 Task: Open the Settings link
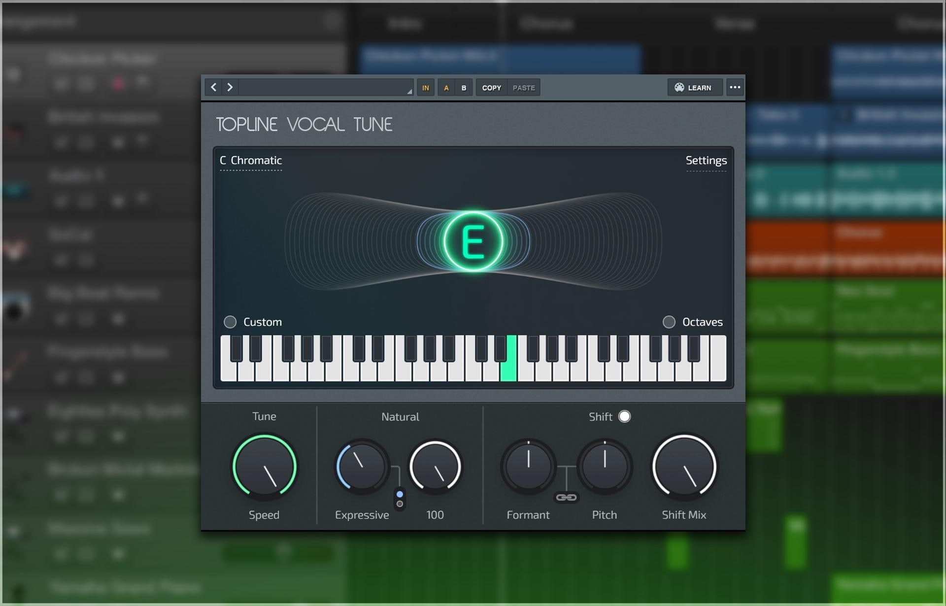click(x=706, y=161)
